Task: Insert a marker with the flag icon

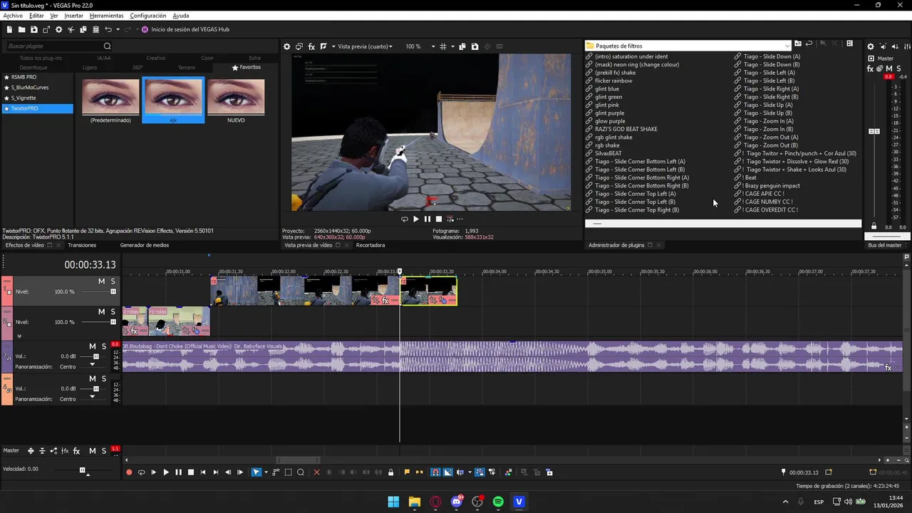Action: [x=407, y=472]
